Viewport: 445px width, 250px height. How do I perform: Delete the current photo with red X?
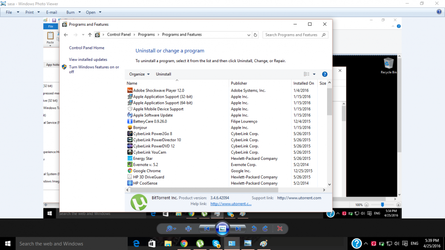pos(280,229)
